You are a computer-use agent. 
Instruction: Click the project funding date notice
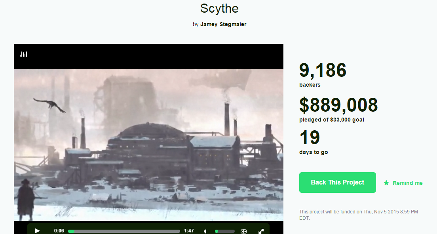[x=358, y=215]
